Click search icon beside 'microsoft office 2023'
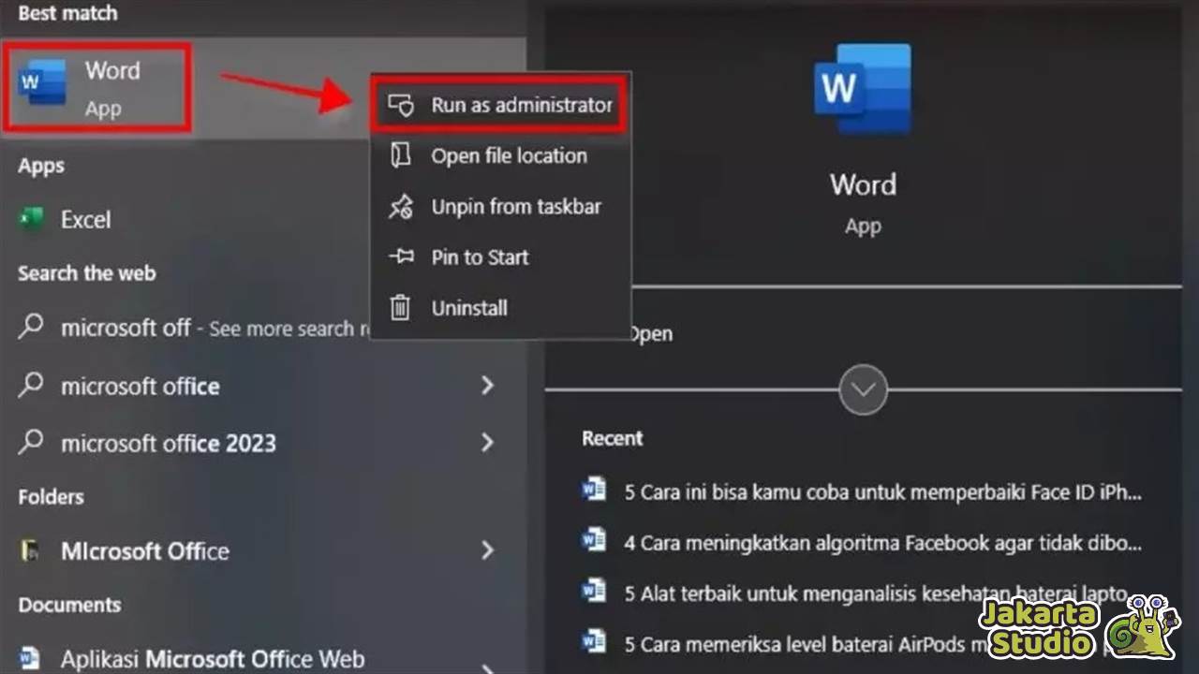 [31, 442]
